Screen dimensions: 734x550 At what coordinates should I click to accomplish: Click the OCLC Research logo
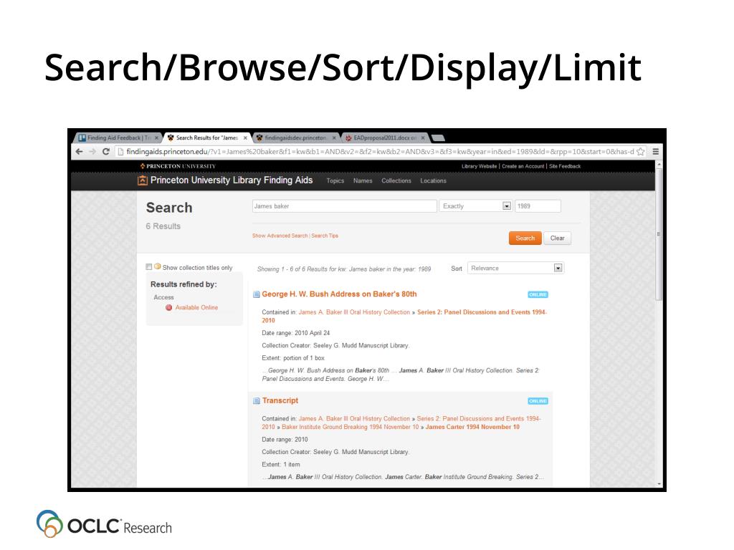(104, 524)
